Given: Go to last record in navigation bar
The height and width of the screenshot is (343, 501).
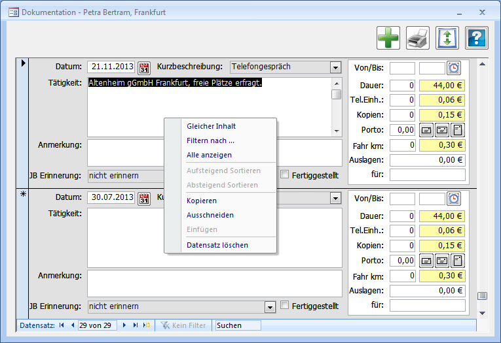Looking at the screenshot, I should pos(136,325).
